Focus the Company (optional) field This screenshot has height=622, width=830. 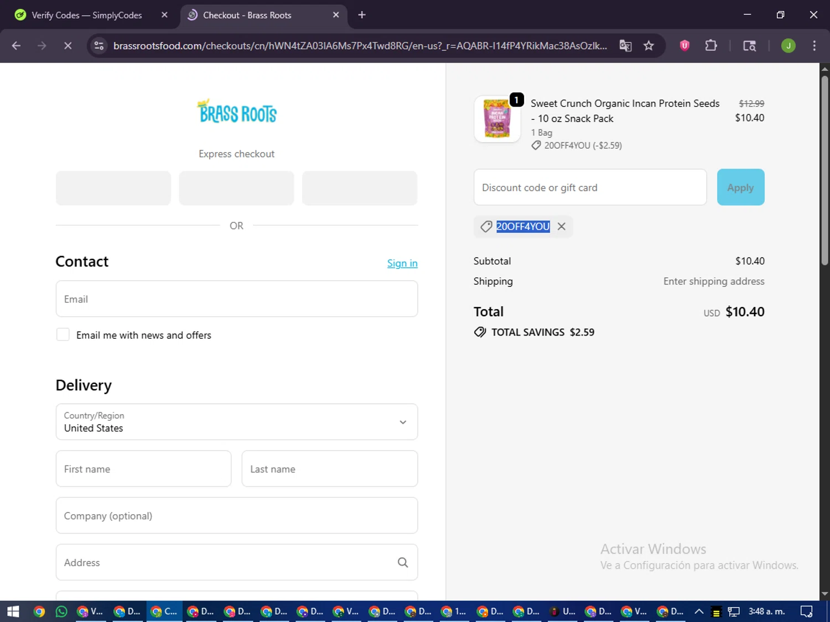point(237,515)
